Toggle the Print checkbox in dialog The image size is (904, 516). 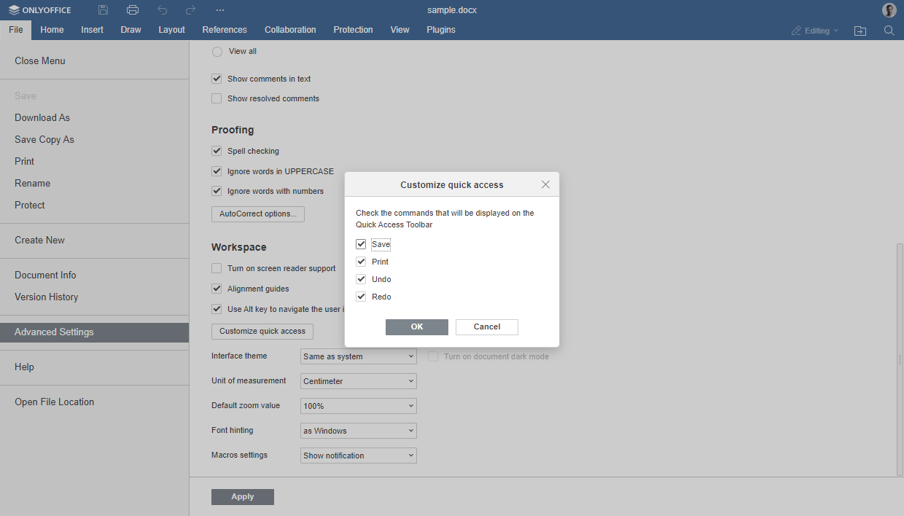361,262
